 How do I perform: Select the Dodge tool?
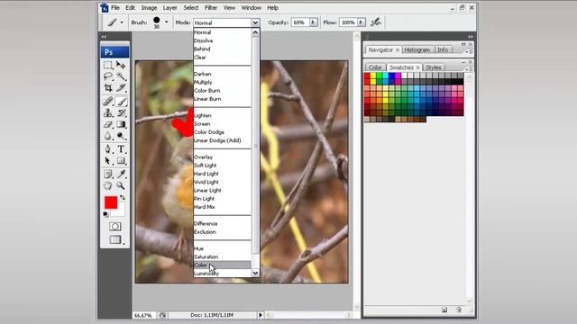(121, 136)
